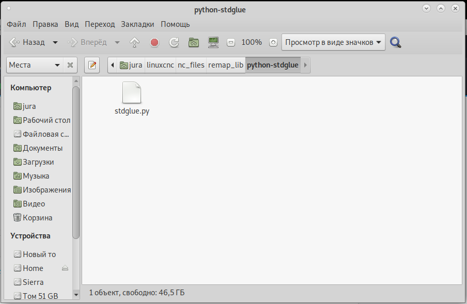Open the home folder toolbar icon
This screenshot has width=467, height=304.
pos(194,42)
